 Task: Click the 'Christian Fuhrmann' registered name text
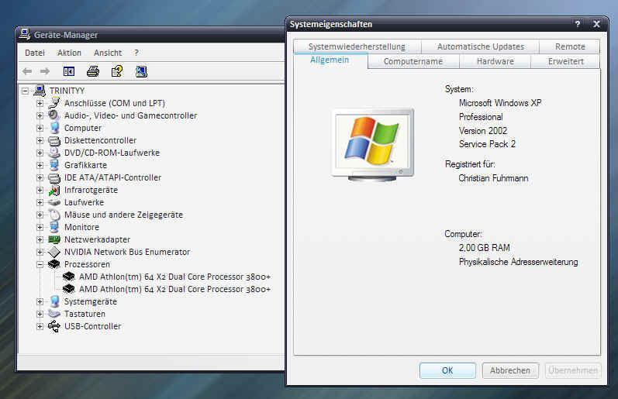[x=493, y=178]
